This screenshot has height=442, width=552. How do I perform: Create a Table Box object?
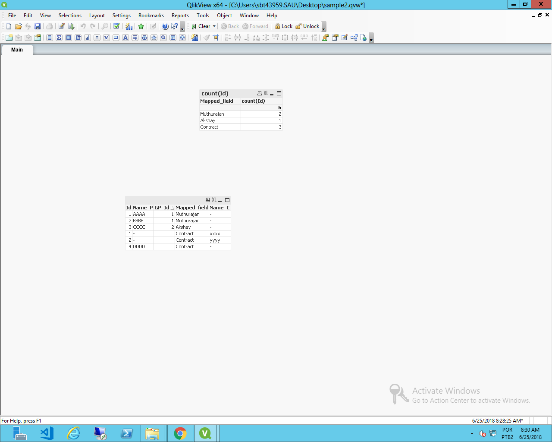pyautogui.click(x=69, y=38)
